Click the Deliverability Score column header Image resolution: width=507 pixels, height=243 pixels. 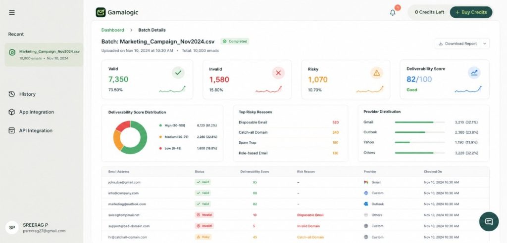click(x=255, y=172)
